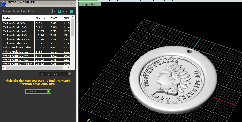Image resolution: width=242 pixels, height=122 pixels.
Task: Select the White Gold:14K PdW row
Action: 36,64
